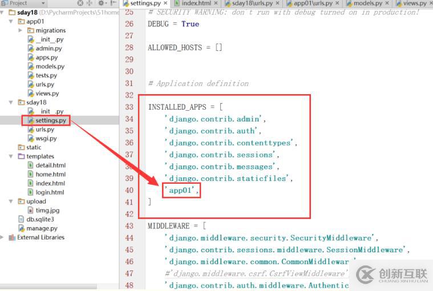Viewport: 433px width, 291px height.
Task: Collapse the templates folder
Action: coord(11,156)
